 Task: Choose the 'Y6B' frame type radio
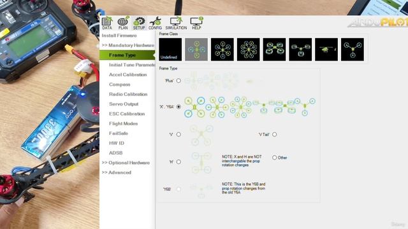point(178,190)
